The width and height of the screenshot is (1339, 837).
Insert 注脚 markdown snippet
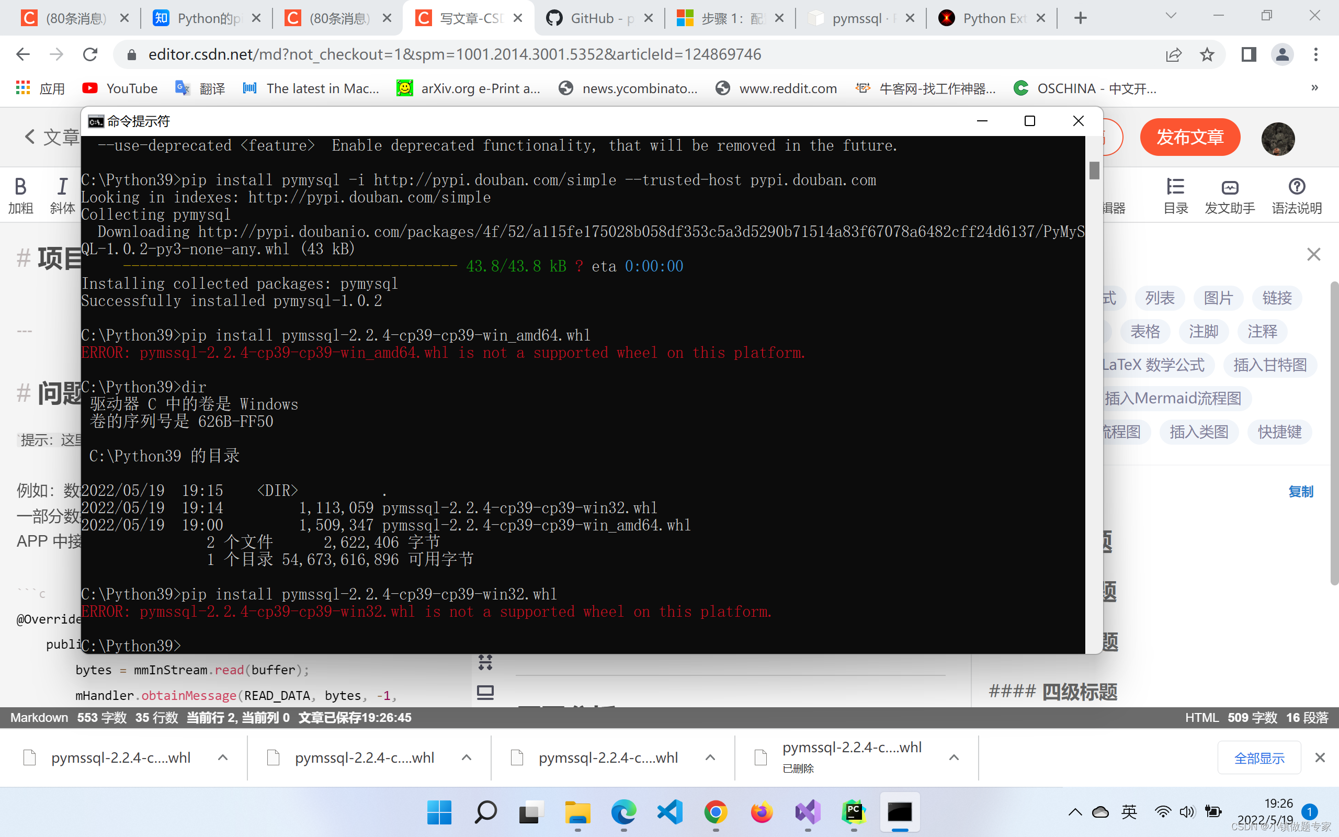pos(1204,332)
